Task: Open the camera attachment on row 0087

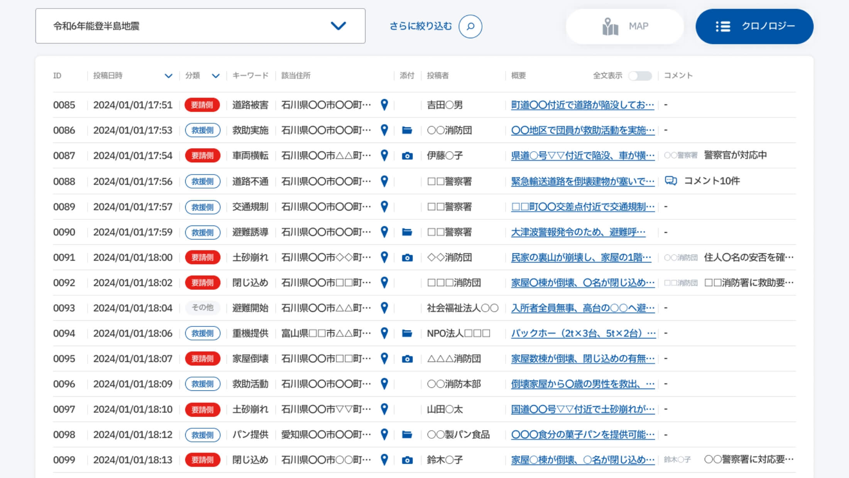Action: pos(407,156)
